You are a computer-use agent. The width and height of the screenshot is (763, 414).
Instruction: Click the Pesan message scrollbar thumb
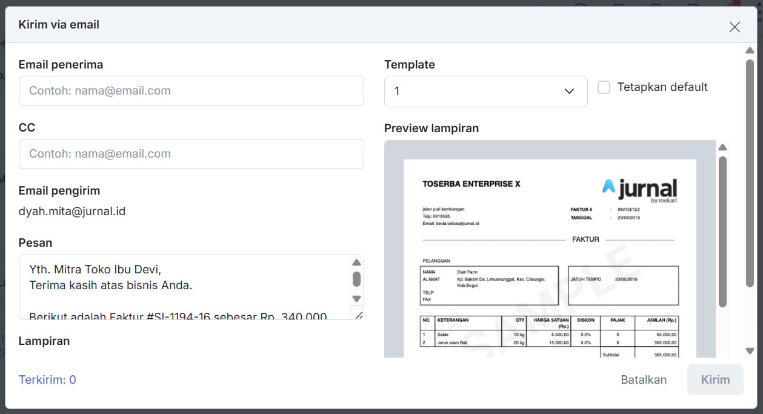tap(357, 279)
